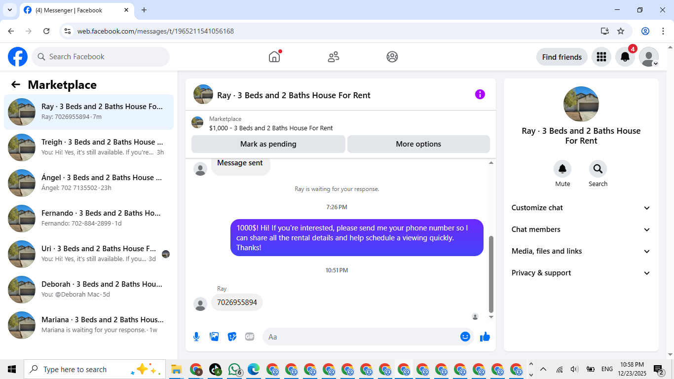Bookmark this tab with the star icon
The height and width of the screenshot is (379, 674).
tap(621, 31)
